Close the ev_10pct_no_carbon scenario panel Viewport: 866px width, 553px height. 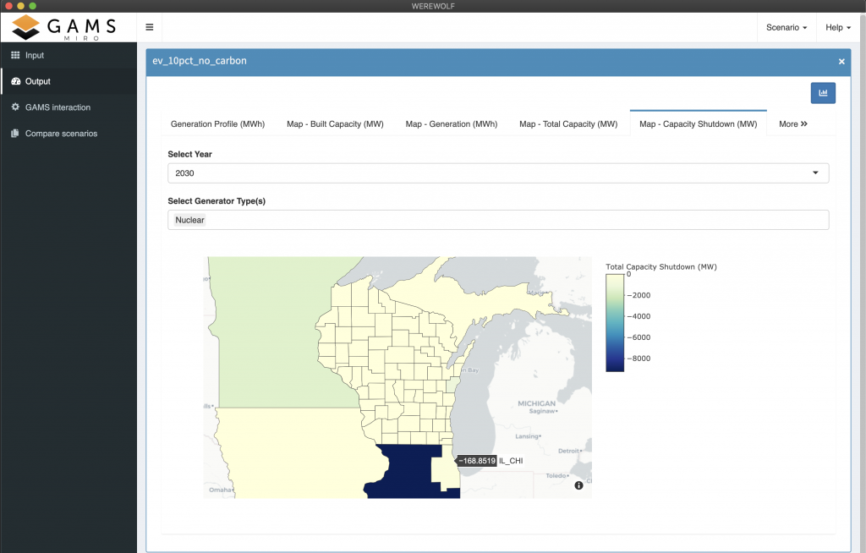(x=841, y=62)
